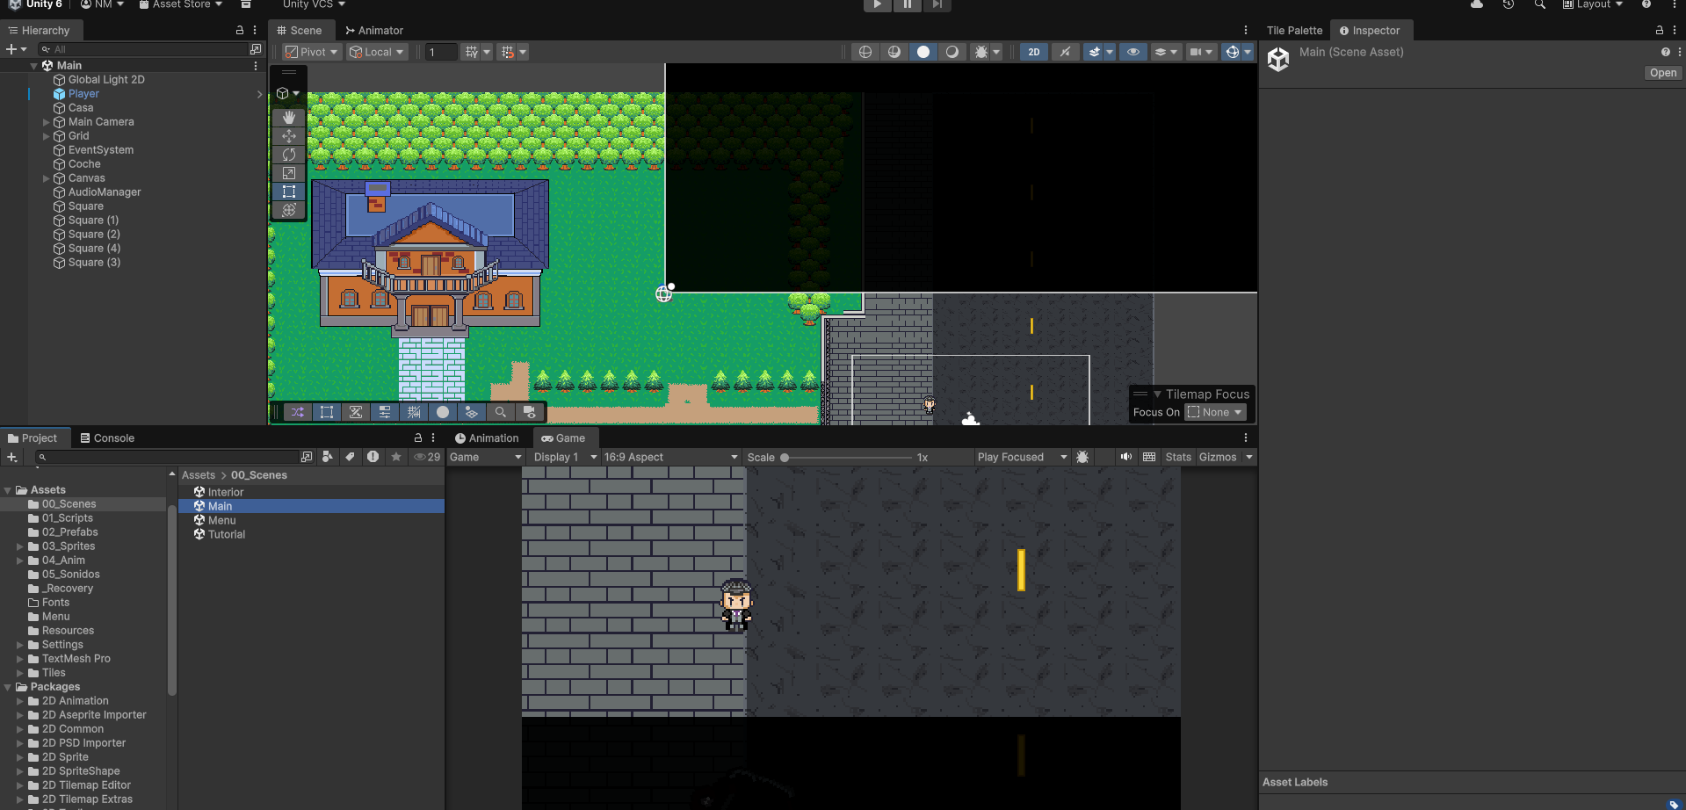Click search icon in scene overlay toolbar

coord(500,411)
